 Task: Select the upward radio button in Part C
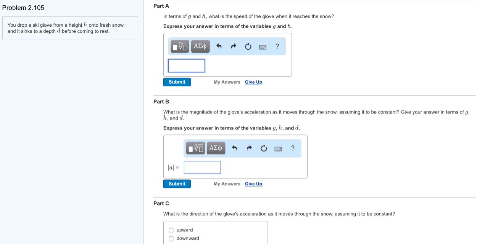(x=171, y=230)
